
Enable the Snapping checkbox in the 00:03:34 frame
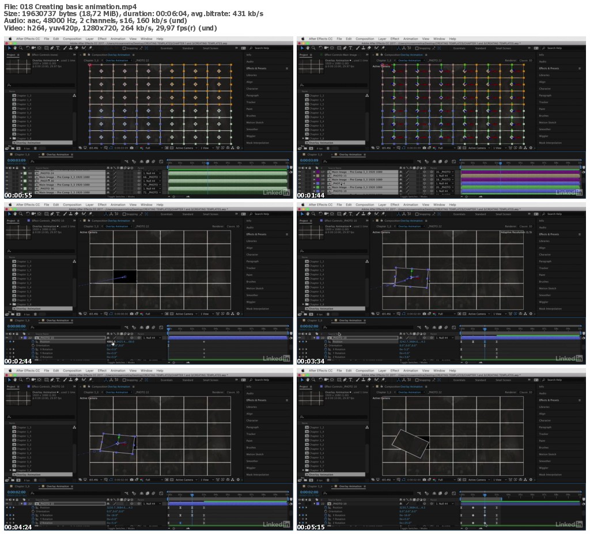point(417,214)
